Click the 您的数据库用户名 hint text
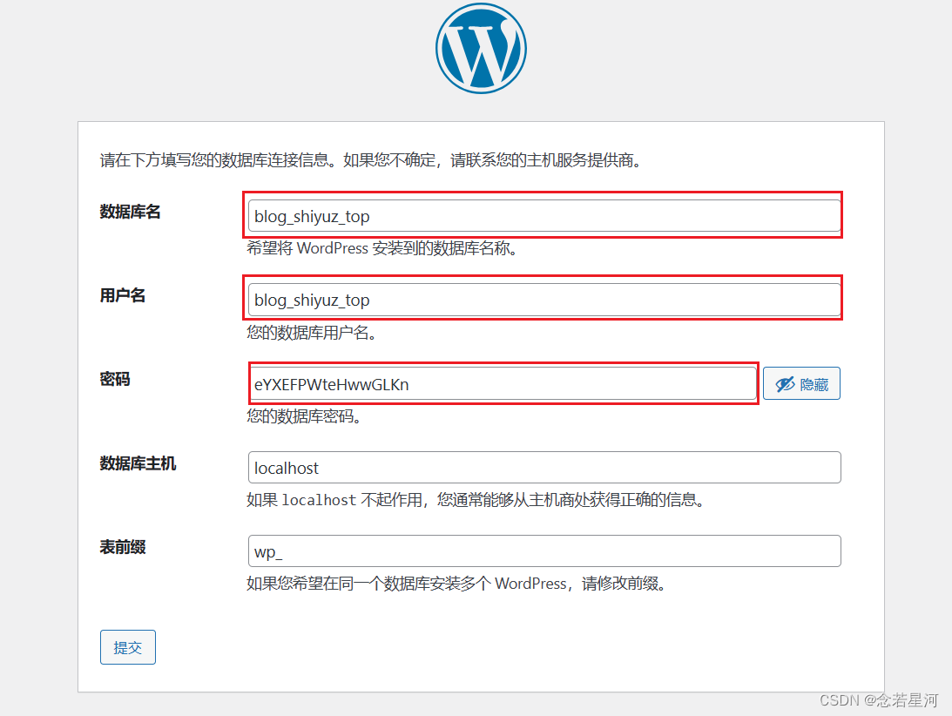Image resolution: width=952 pixels, height=716 pixels. click(x=311, y=333)
